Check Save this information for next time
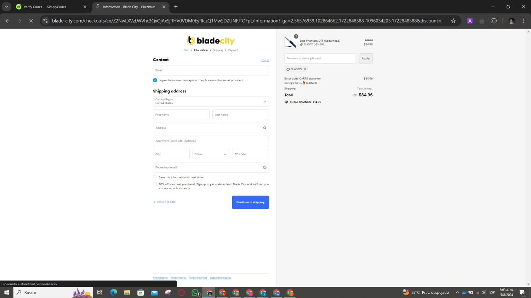531x298 pixels. point(155,177)
